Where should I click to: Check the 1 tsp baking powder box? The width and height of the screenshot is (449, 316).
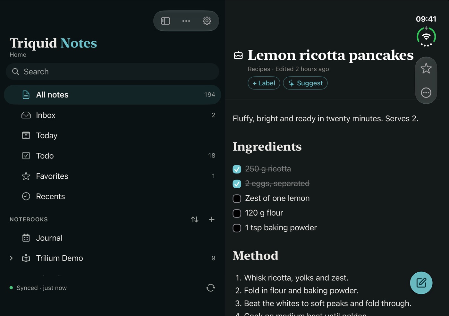(237, 228)
